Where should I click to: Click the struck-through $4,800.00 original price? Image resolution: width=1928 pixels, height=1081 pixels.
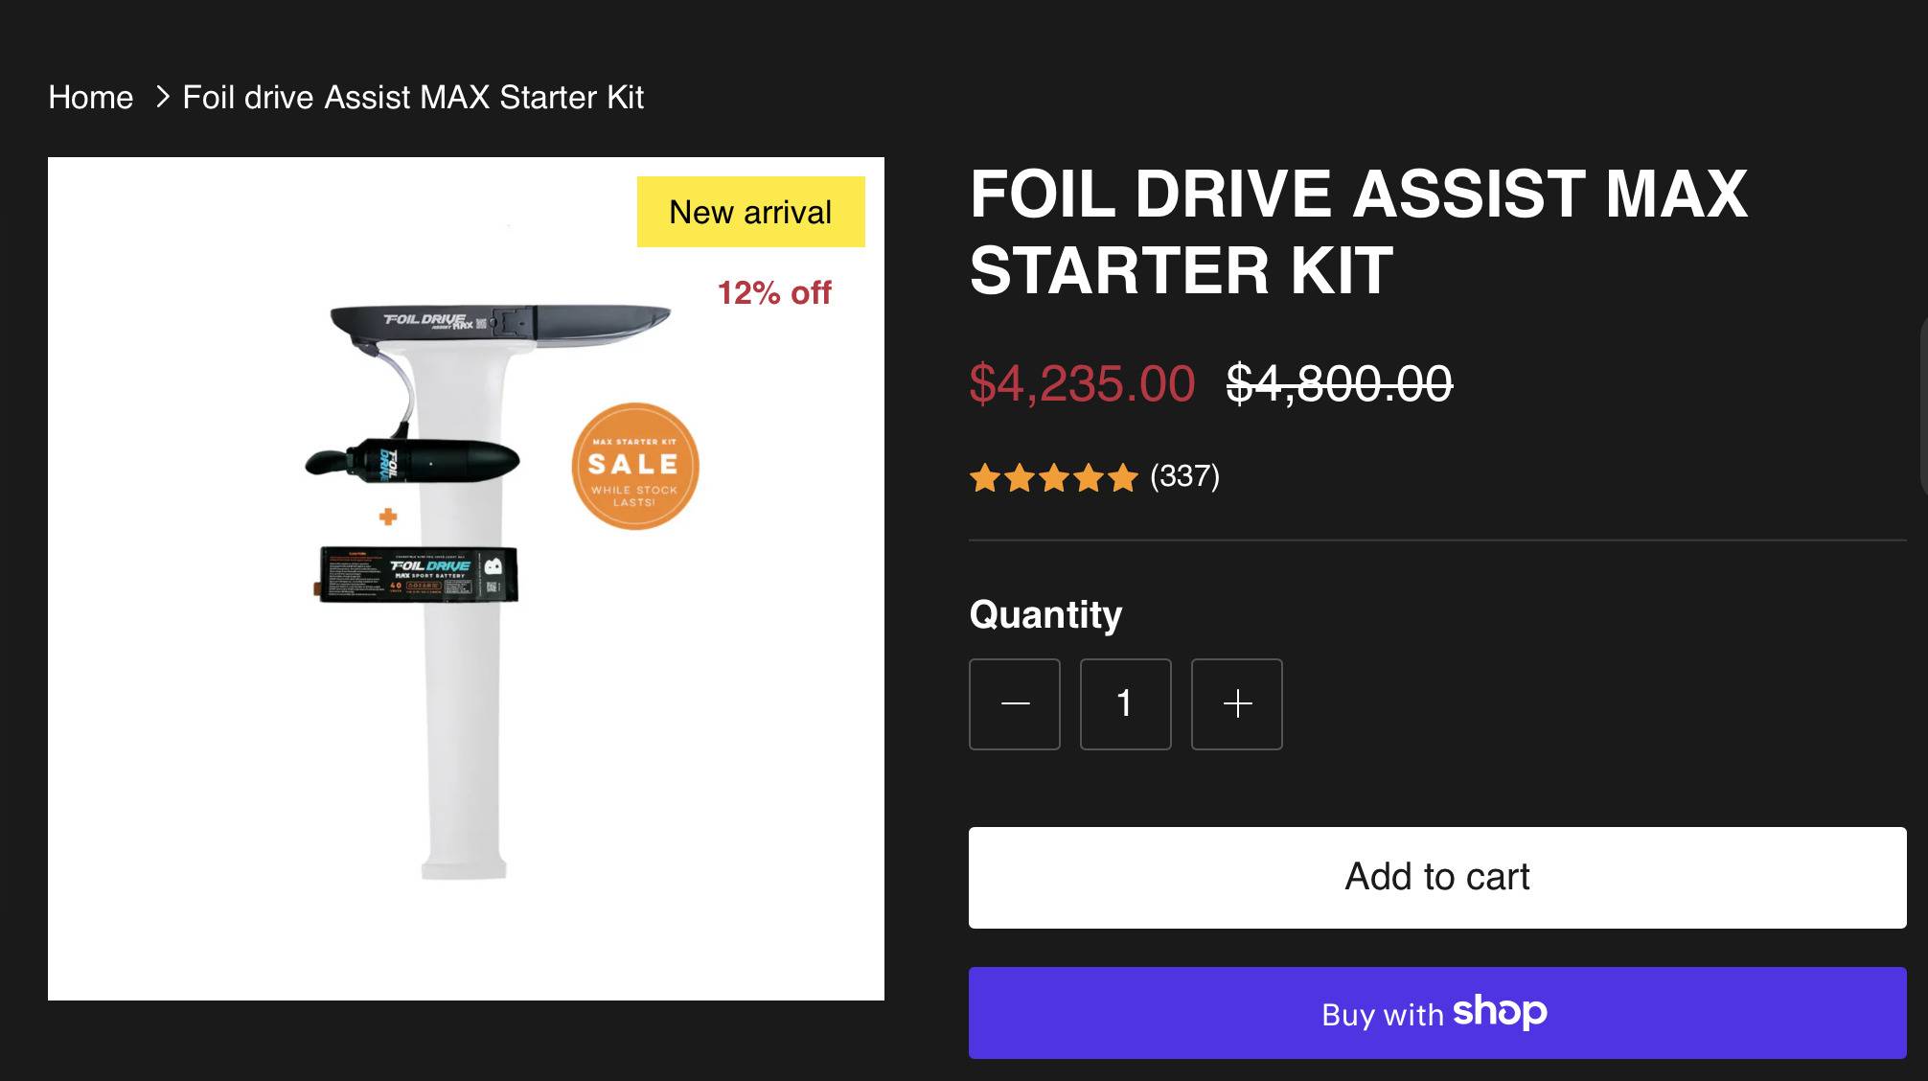1340,383
